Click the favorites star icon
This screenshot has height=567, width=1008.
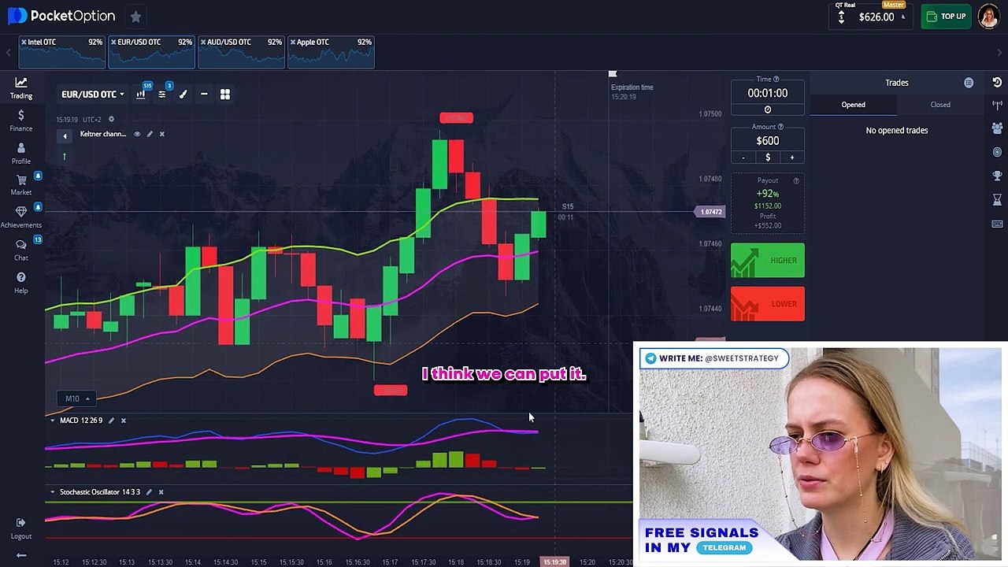click(x=135, y=16)
